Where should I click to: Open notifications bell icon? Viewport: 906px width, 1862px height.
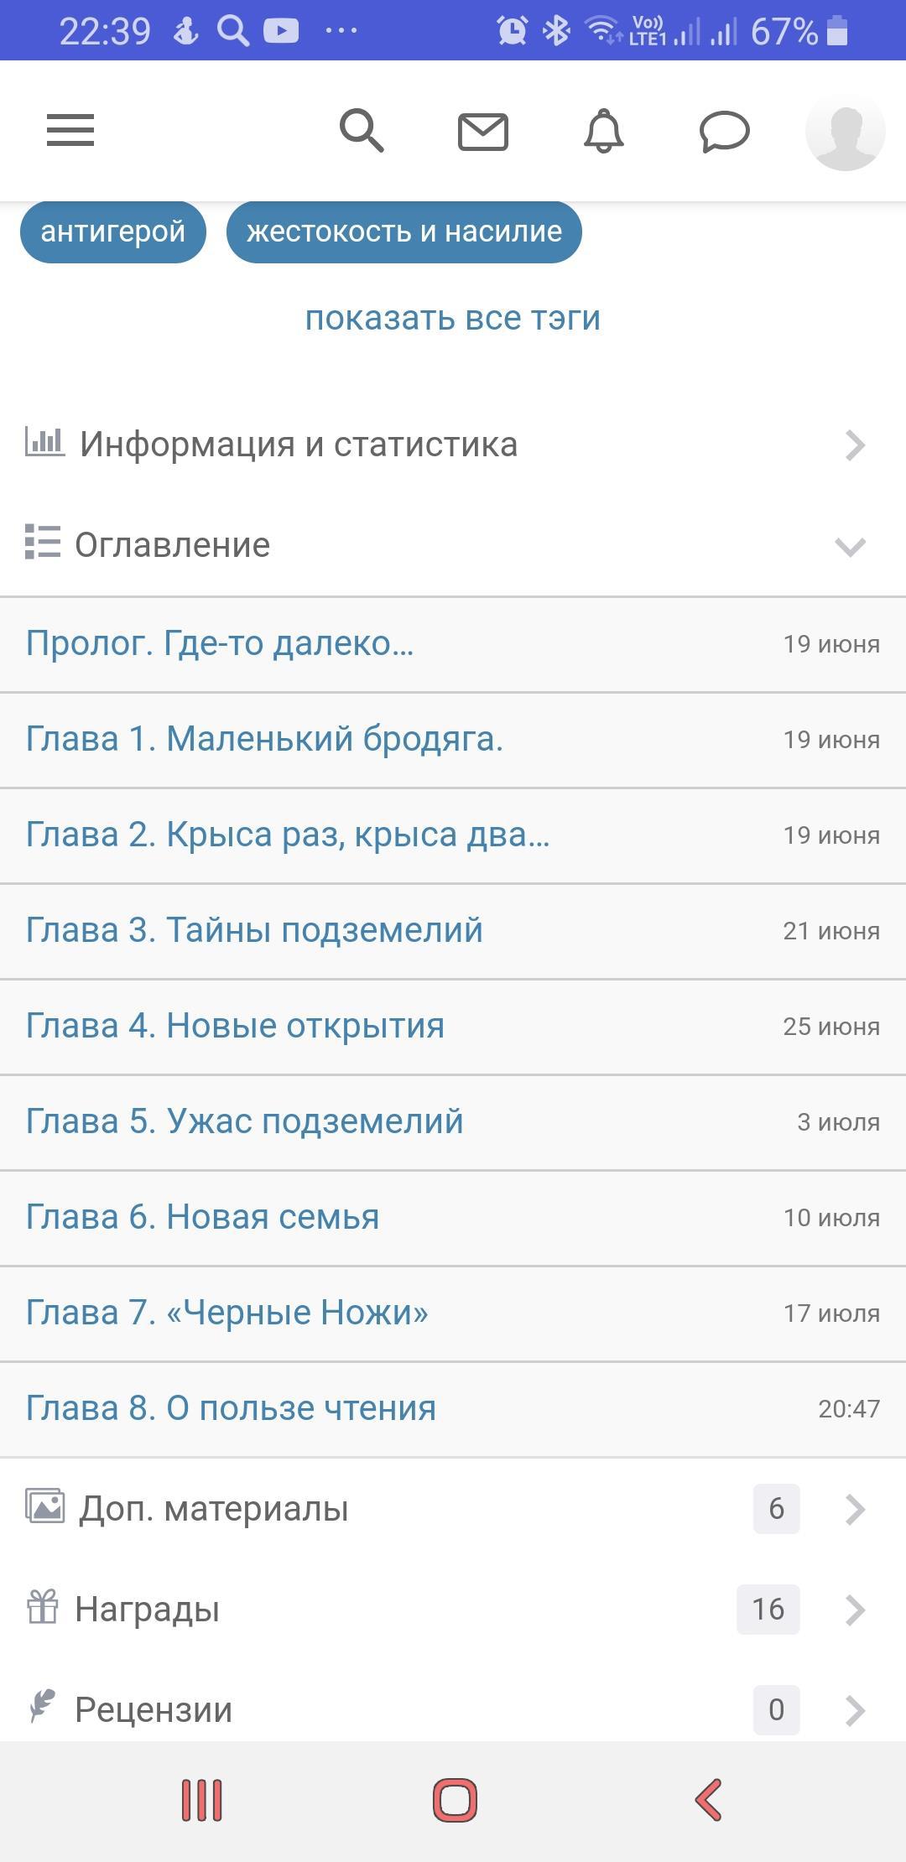(604, 132)
